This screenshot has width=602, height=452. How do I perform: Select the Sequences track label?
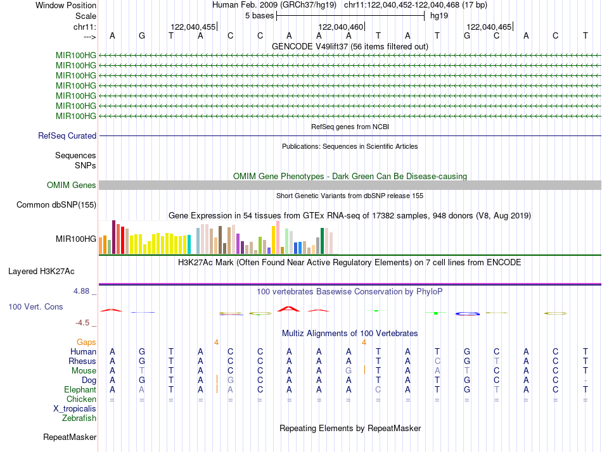pyautogui.click(x=75, y=155)
